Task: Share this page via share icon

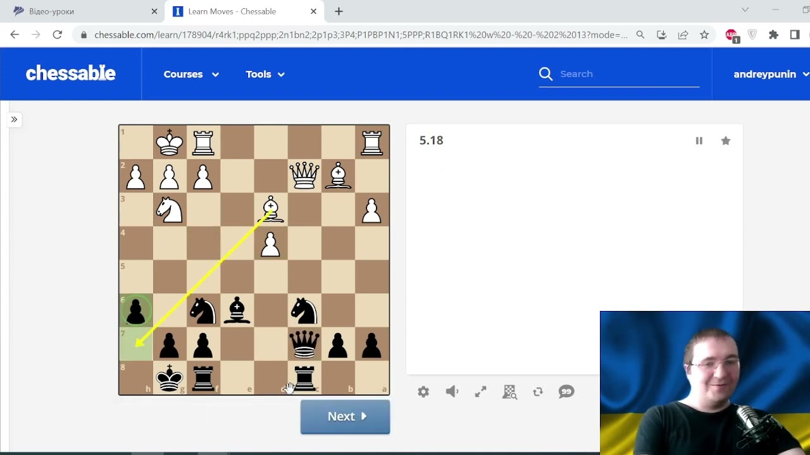Action: point(683,35)
